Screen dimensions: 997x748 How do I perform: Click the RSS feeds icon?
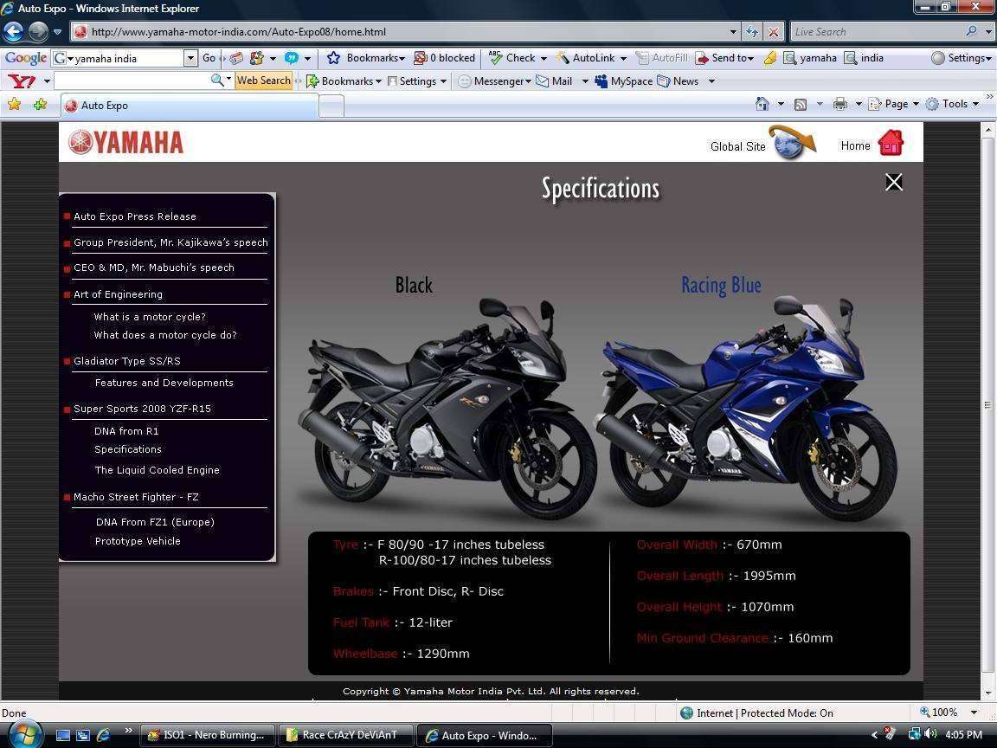801,104
